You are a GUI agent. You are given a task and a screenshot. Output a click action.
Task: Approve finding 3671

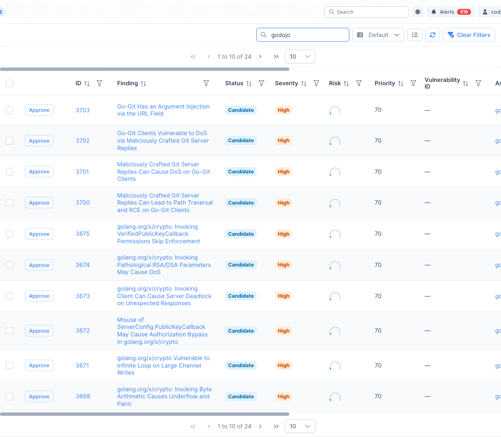pyautogui.click(x=39, y=365)
